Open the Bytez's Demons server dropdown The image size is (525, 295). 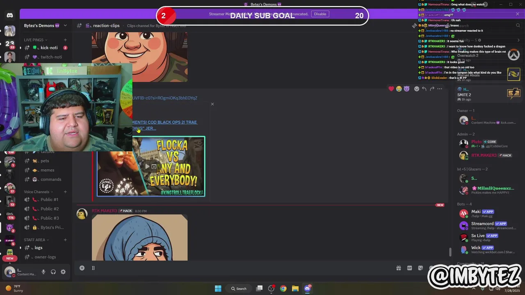45,25
